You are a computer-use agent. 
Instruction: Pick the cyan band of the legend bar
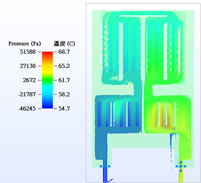pos(48,91)
